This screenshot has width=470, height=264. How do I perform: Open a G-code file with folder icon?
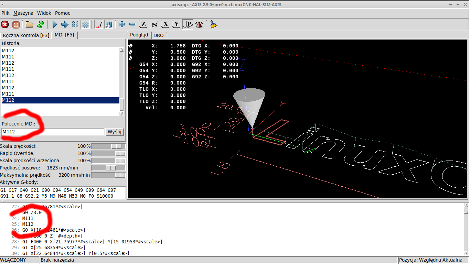pyautogui.click(x=30, y=24)
